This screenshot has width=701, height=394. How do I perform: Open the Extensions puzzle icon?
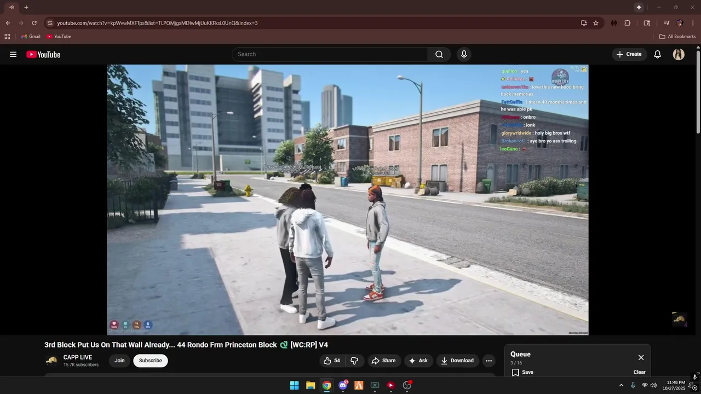coord(628,23)
